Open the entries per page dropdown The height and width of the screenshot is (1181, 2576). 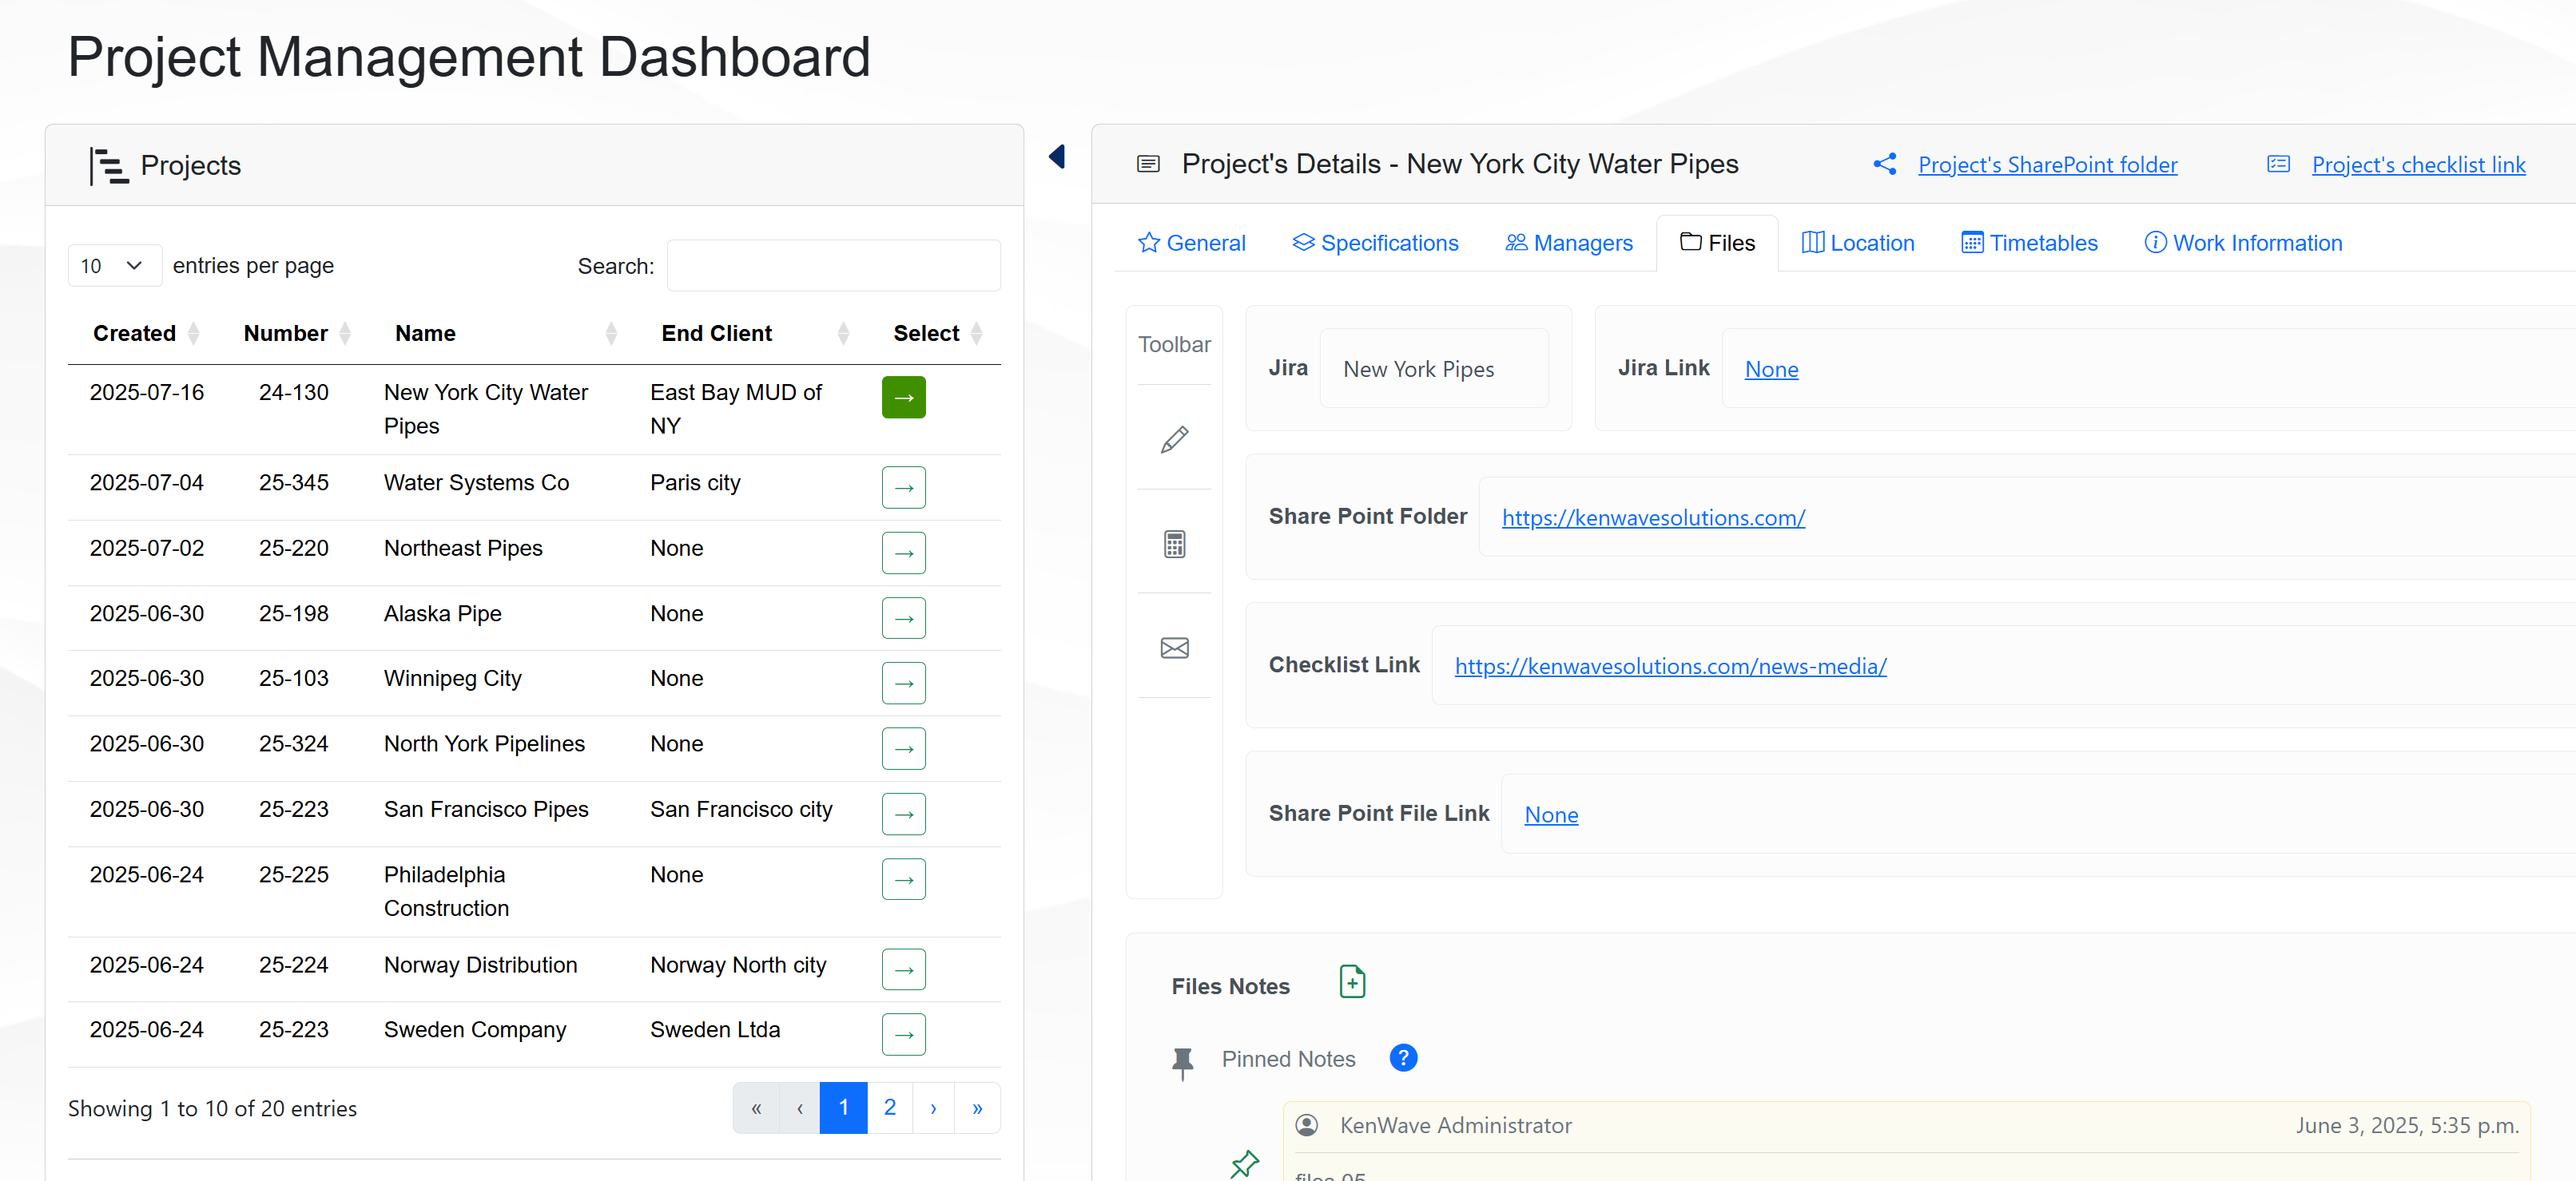(114, 266)
